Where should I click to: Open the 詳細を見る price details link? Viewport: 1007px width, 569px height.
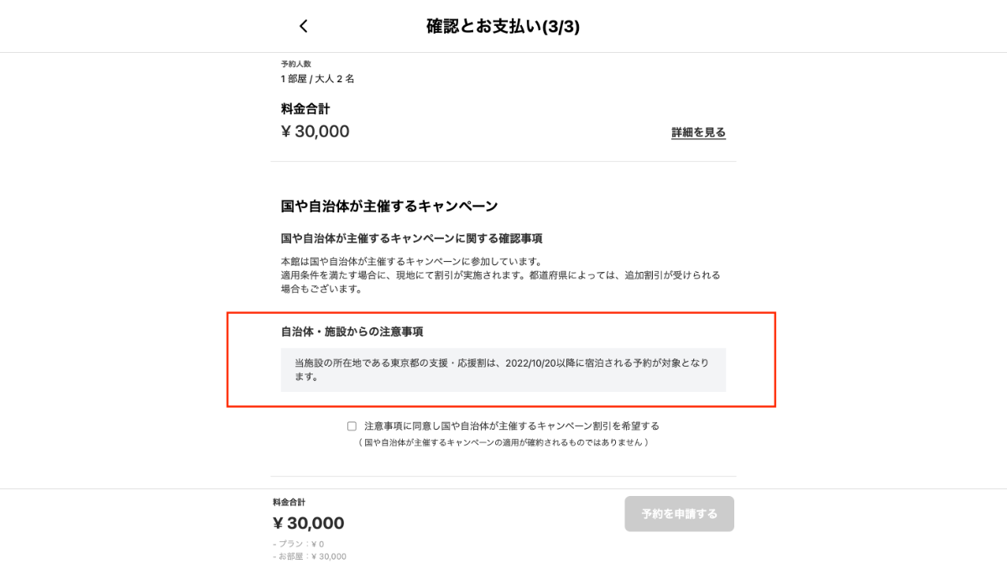point(698,133)
